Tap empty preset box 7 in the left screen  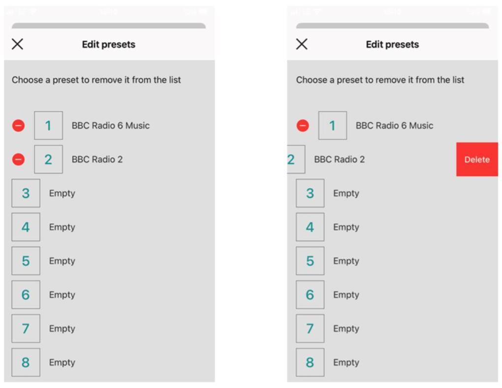point(26,328)
